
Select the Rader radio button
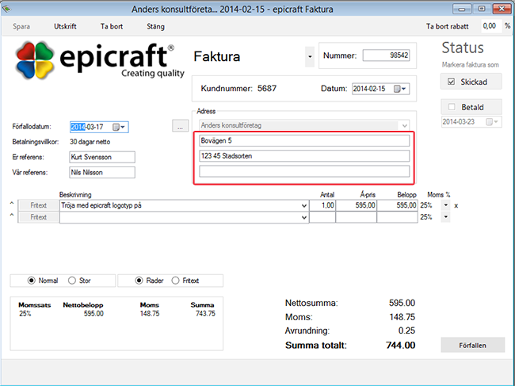(139, 281)
